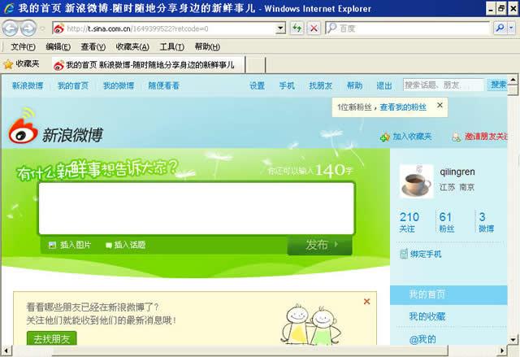Open the 3 微博 posts count
Viewport: 520px width, 357px height.
tap(486, 222)
